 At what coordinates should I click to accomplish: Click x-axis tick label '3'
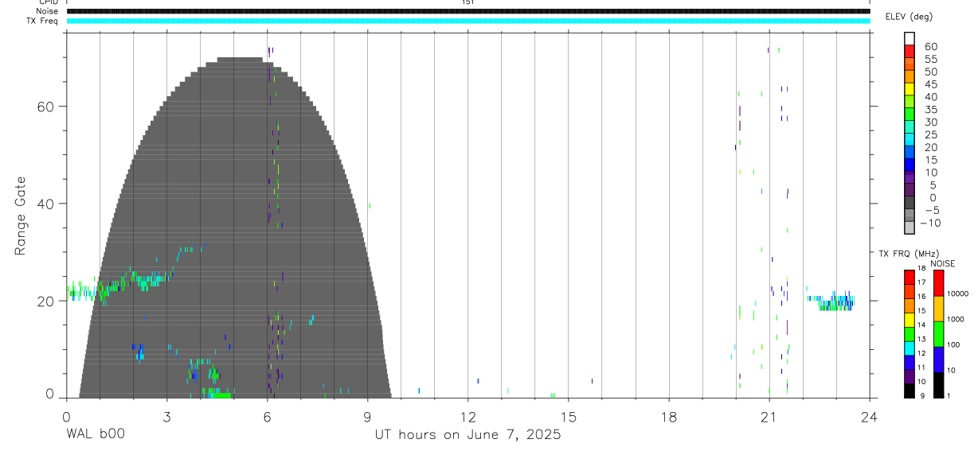(x=166, y=416)
